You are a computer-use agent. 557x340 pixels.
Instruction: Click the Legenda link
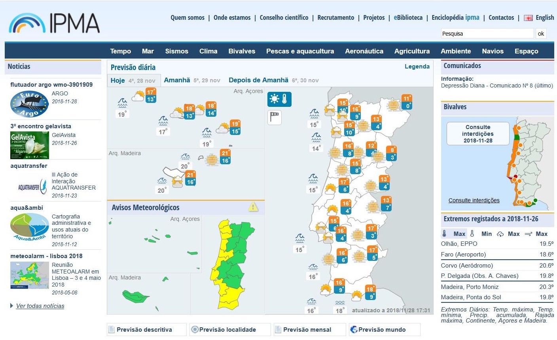pos(417,66)
